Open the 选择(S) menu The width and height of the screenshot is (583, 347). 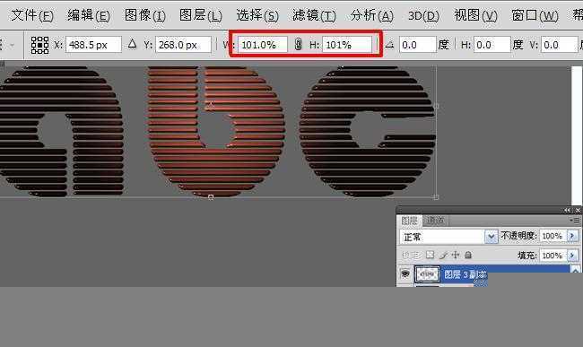point(257,15)
